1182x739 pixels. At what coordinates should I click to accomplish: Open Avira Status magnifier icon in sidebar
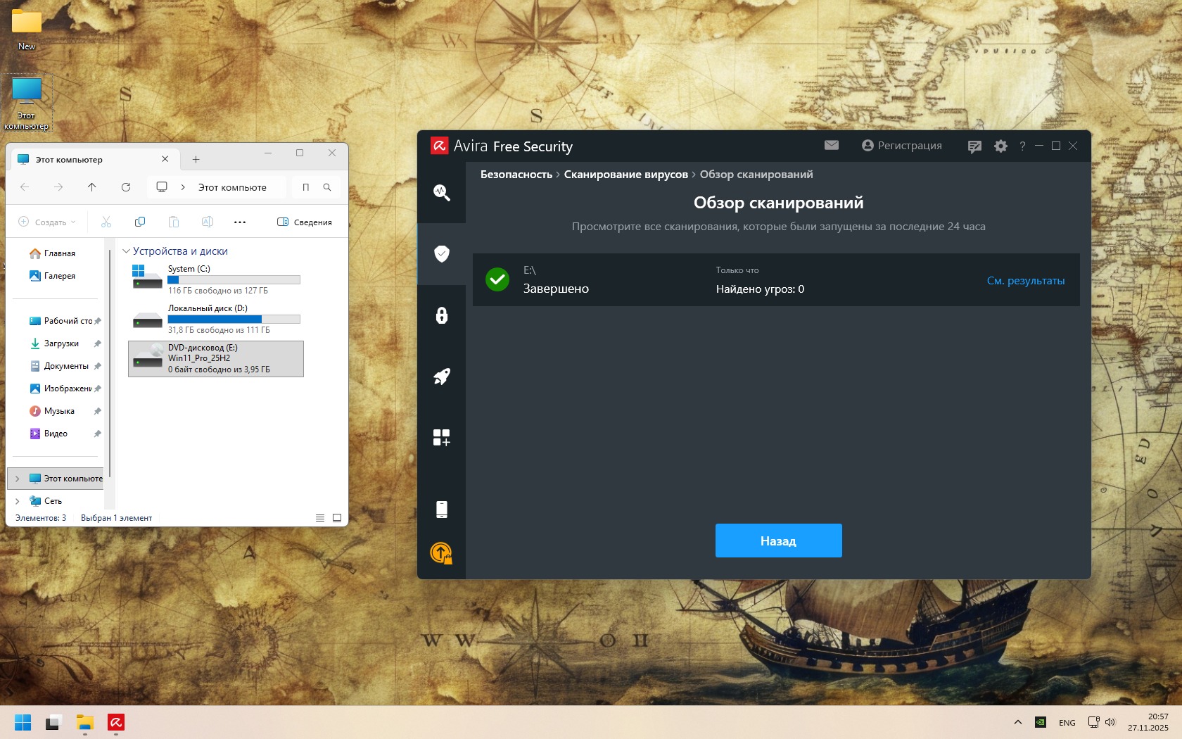click(441, 192)
